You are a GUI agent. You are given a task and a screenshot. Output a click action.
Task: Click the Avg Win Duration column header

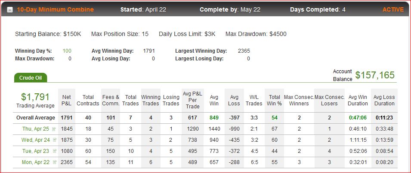358,100
